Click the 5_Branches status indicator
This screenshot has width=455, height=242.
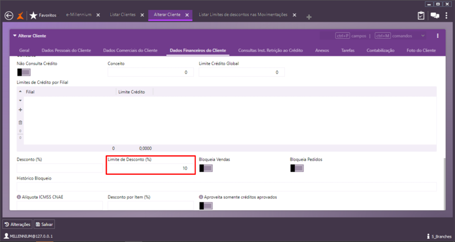pyautogui.click(x=439, y=236)
